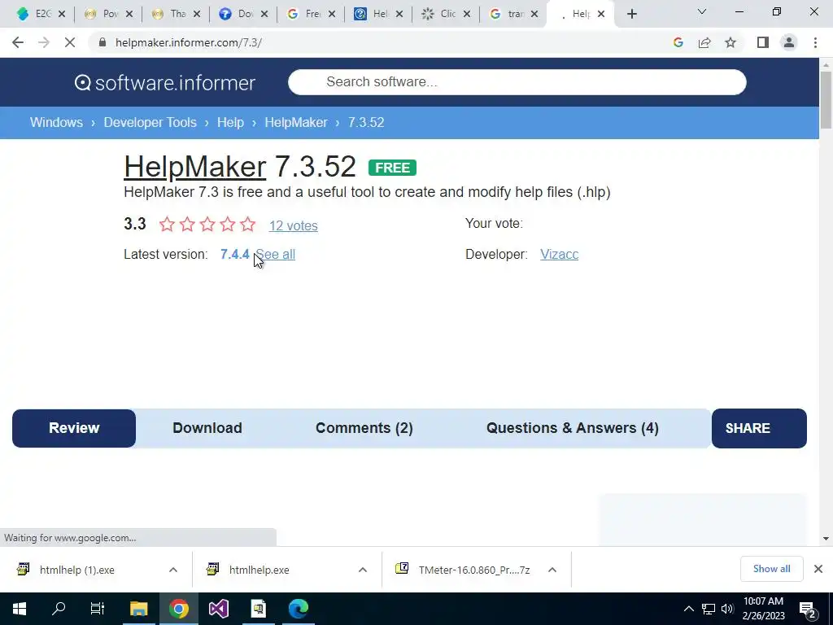Click the Google translate icon in address bar
Viewport: 833px width, 625px height.
678,42
